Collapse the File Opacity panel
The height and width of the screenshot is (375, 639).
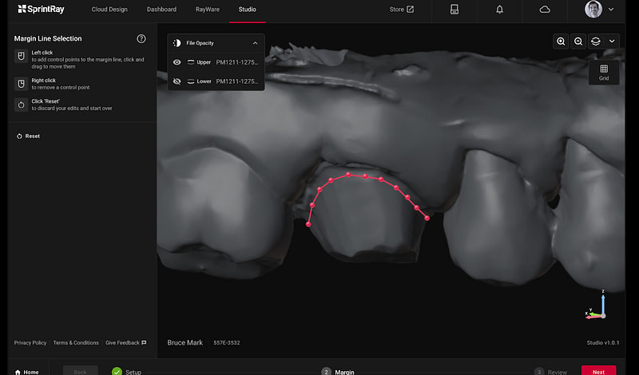[x=255, y=43]
